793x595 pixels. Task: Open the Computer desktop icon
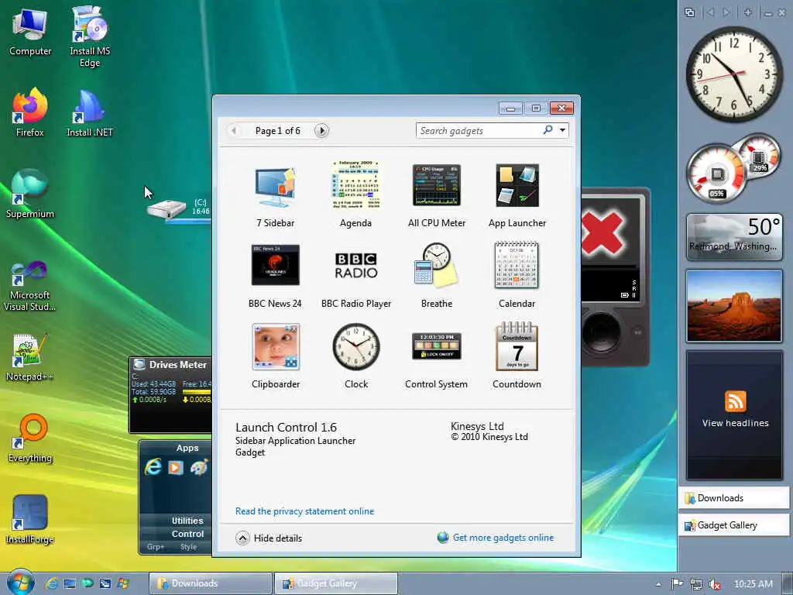[30, 33]
